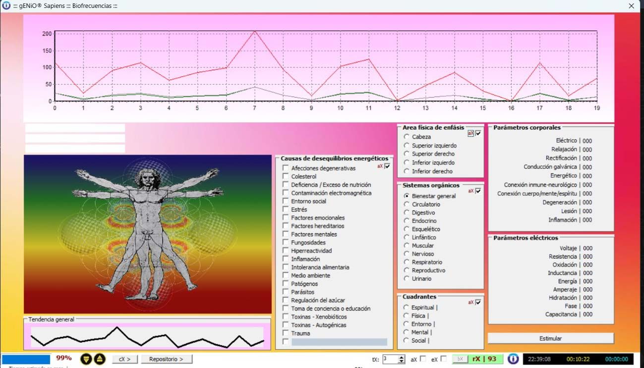Select the Muscular system
644x368 pixels.
(x=407, y=246)
